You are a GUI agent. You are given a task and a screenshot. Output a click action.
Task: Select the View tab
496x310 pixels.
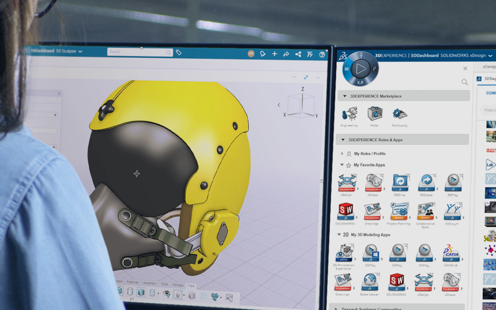coord(191,286)
